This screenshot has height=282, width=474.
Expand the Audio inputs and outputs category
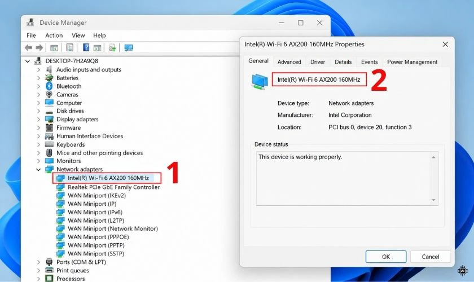pyautogui.click(x=38, y=69)
